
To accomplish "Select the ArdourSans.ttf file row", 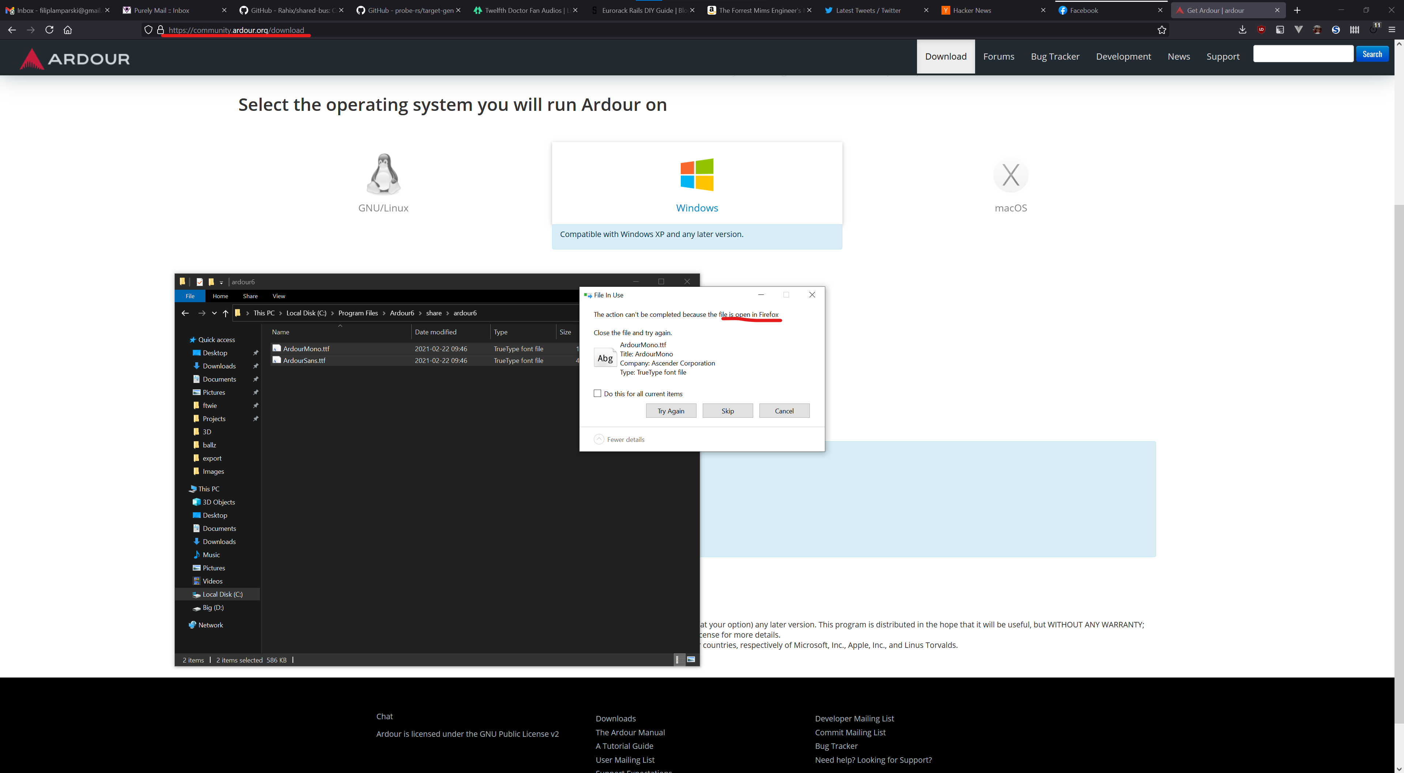I will [x=304, y=361].
